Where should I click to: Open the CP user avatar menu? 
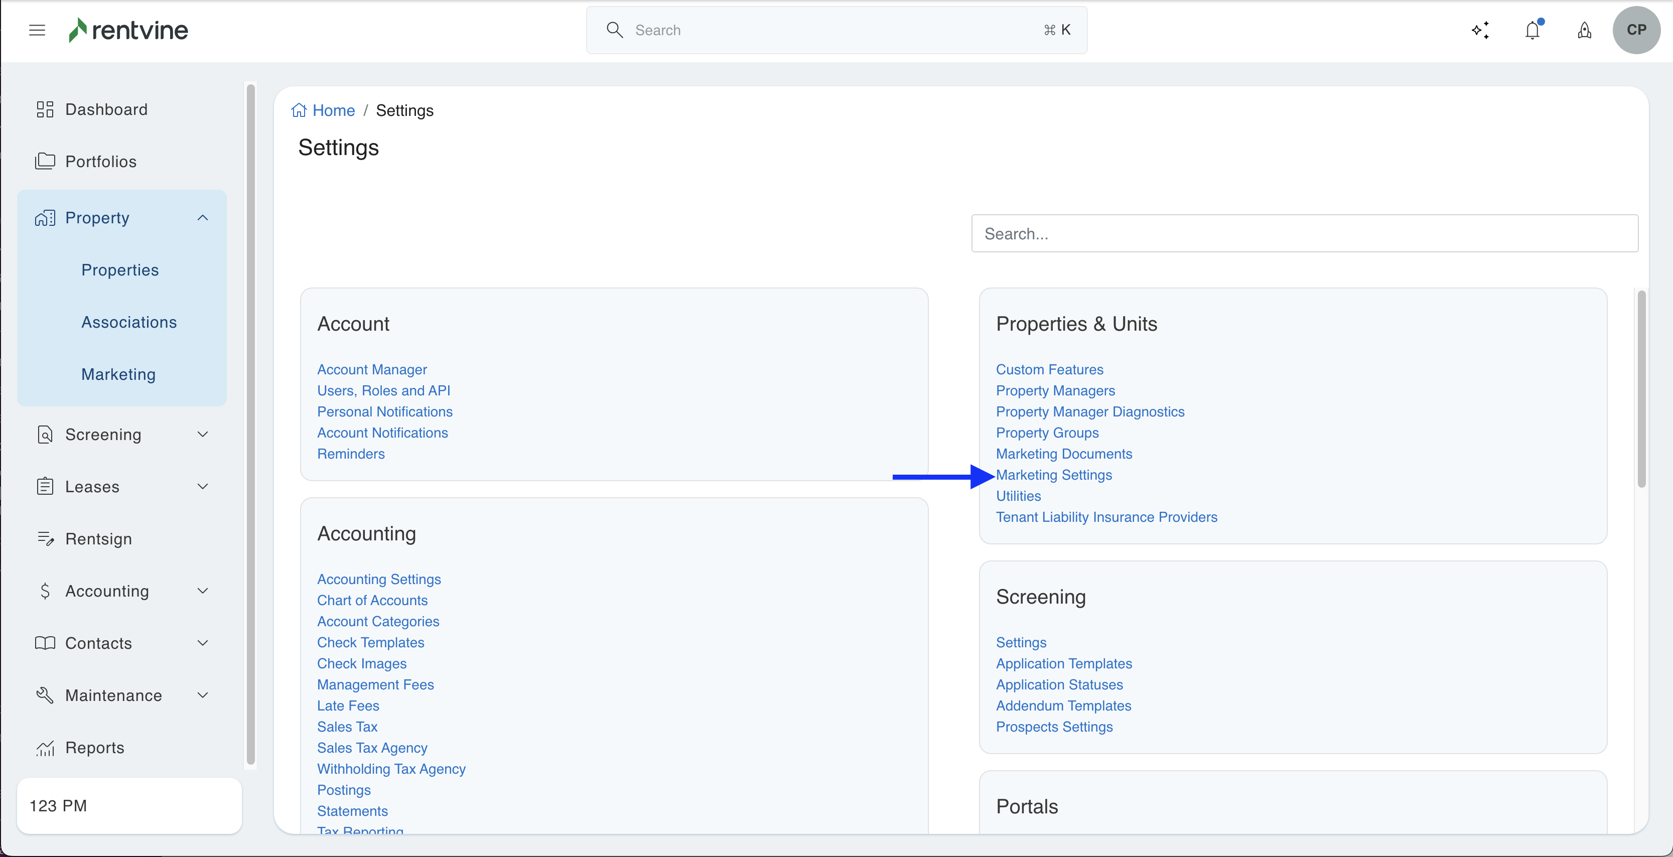point(1636,30)
